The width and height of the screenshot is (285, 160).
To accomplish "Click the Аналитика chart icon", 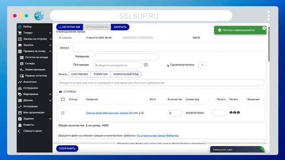I will (x=20, y=82).
